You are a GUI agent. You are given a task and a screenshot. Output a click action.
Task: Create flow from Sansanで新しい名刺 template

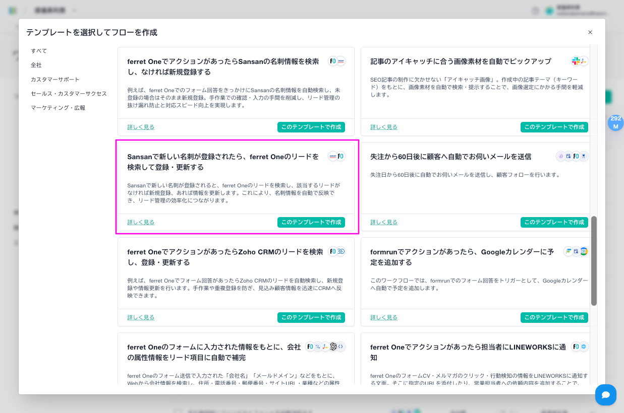(x=311, y=222)
